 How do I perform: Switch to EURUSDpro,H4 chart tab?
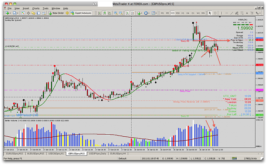pyautogui.click(x=118, y=154)
